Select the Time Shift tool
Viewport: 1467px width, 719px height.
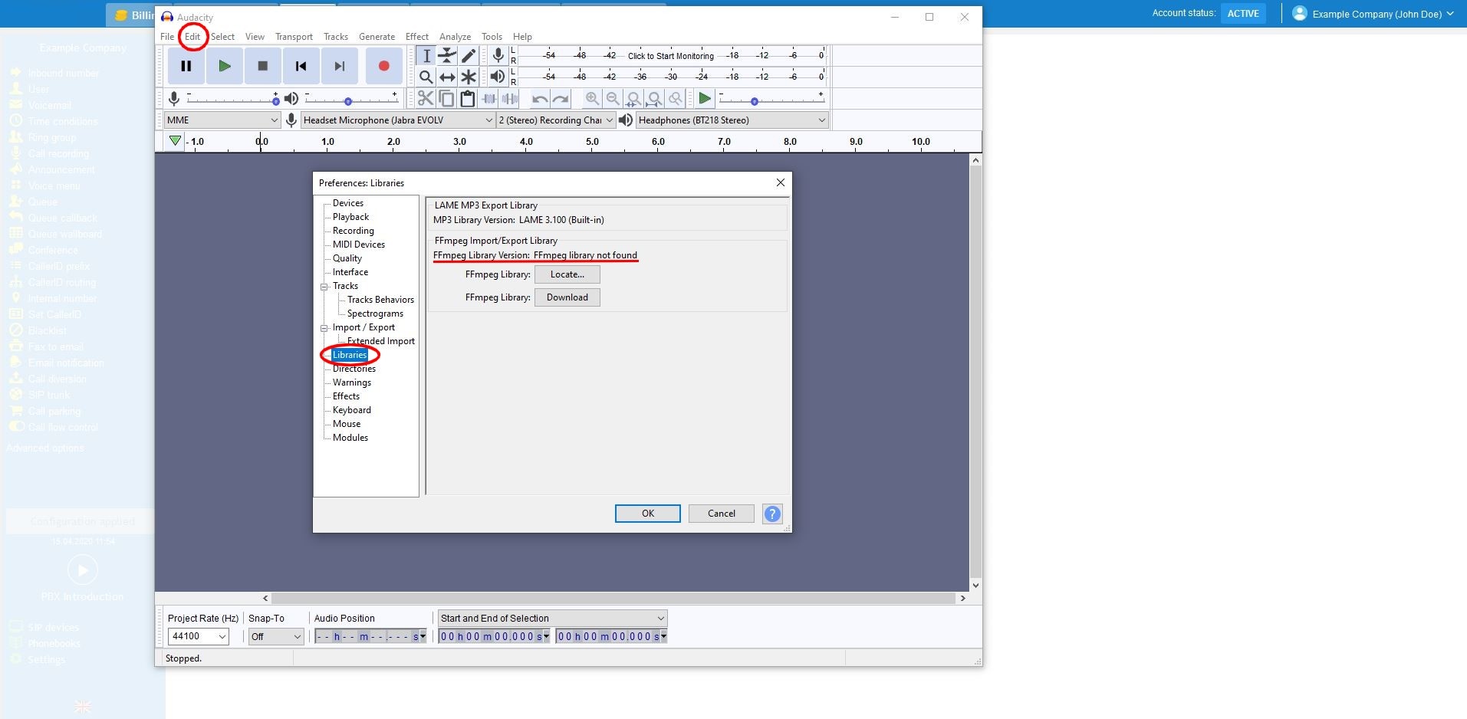point(447,77)
